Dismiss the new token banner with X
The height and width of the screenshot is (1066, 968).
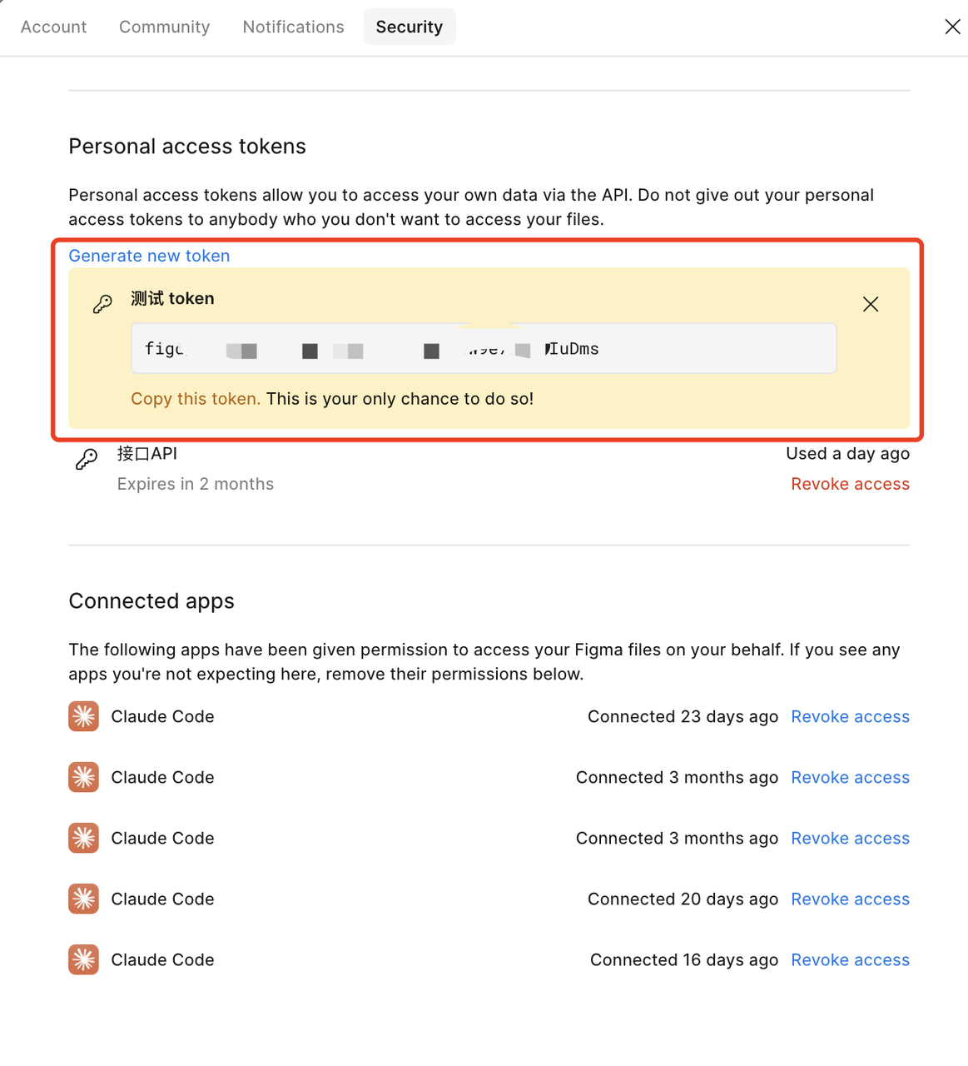point(871,304)
